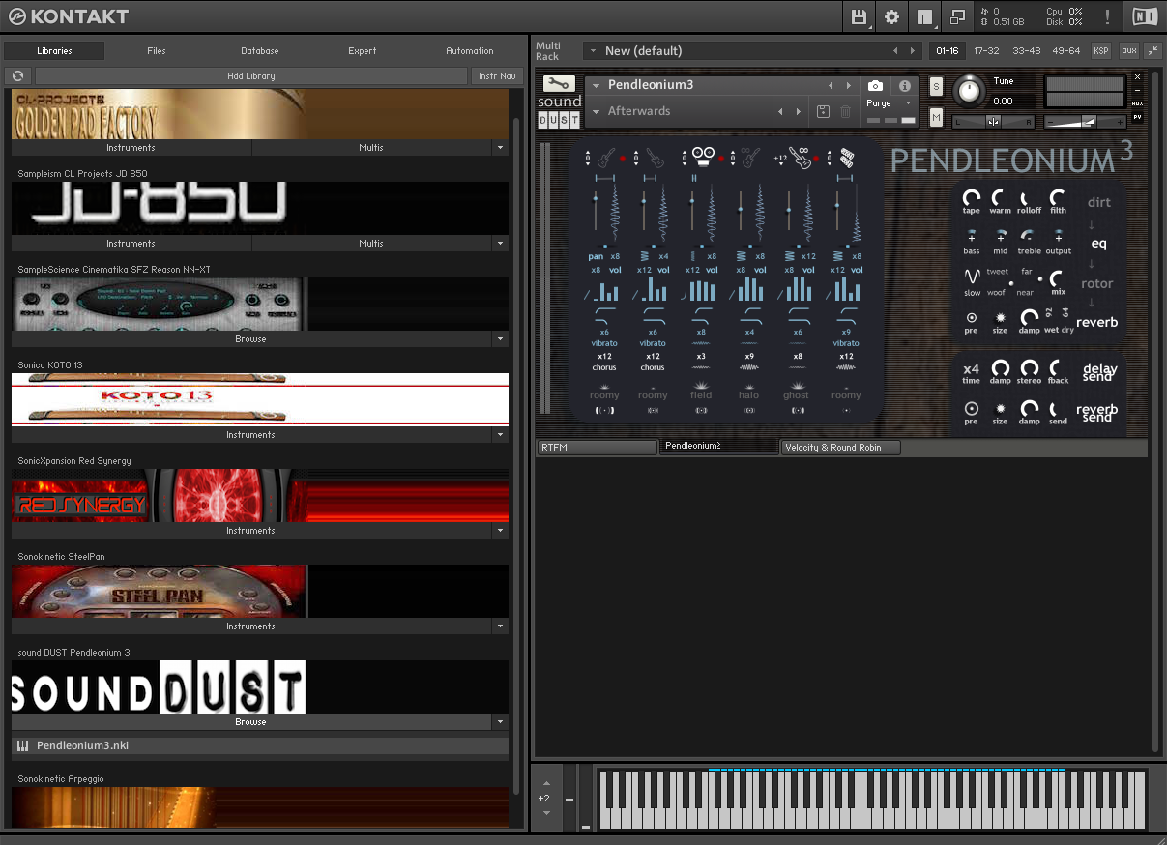Click the first electric guitar source icon

tap(606, 158)
